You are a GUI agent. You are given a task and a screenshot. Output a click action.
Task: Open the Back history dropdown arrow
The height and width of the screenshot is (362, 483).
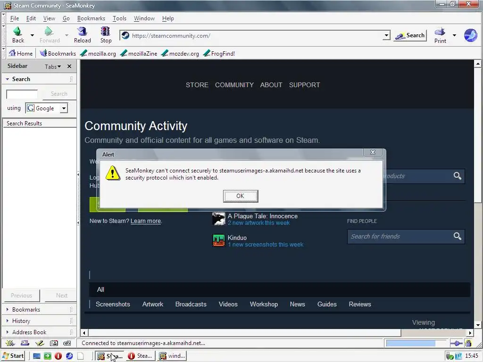coord(32,35)
